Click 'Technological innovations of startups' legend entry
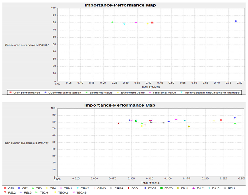This screenshot has height=195, width=248. pos(210,93)
